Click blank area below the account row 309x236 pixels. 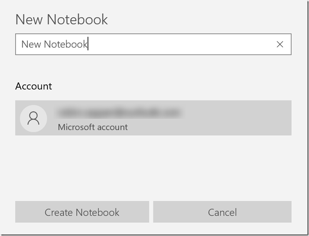pyautogui.click(x=153, y=166)
